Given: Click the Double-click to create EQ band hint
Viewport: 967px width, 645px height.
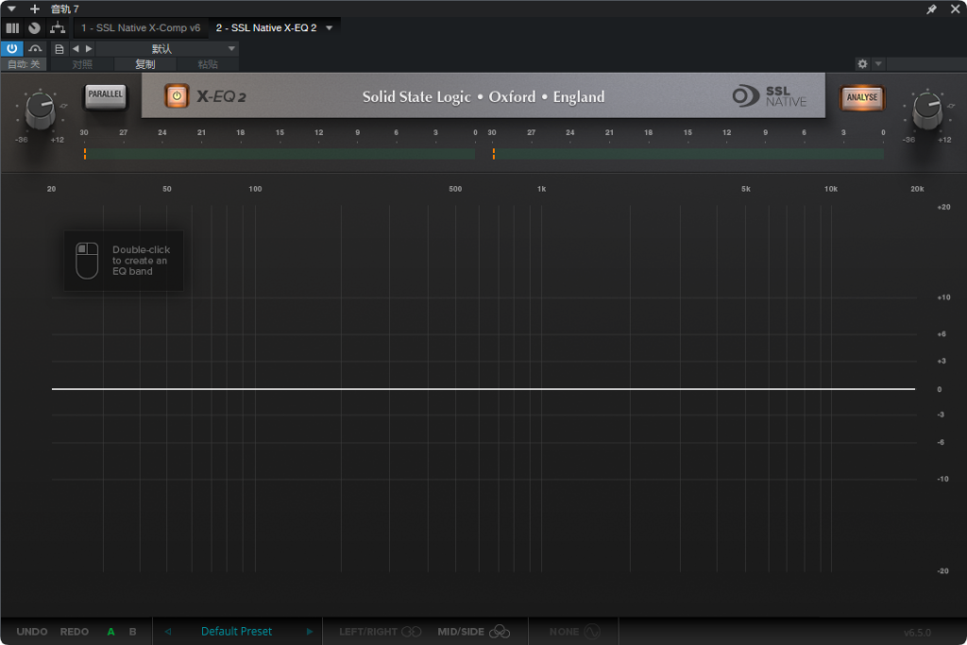Looking at the screenshot, I should [124, 261].
